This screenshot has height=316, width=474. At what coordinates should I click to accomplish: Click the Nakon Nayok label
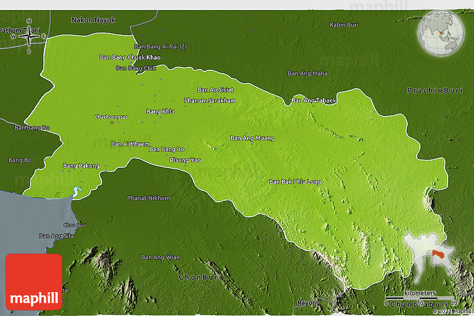93,20
